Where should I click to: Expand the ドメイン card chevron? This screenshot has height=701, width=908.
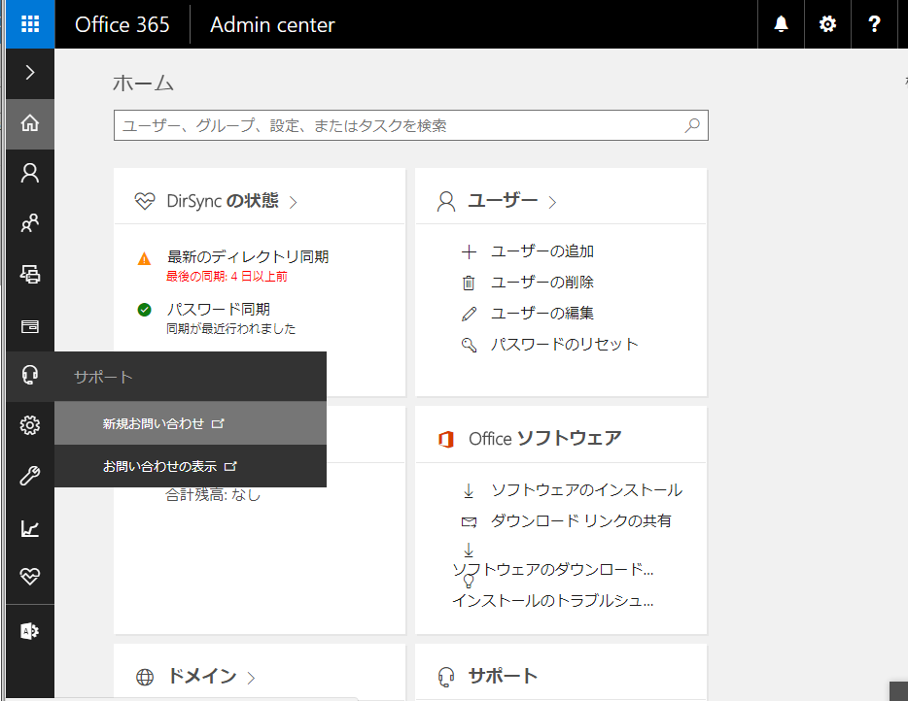click(252, 678)
